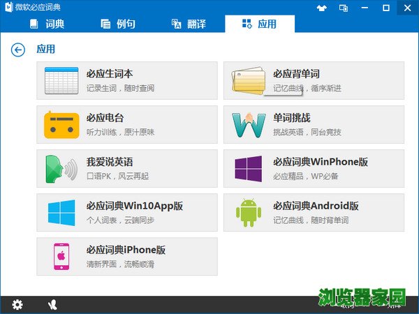The image size is (419, 314).
Task: Open the 必应电台 radio app
Action: 126,124
